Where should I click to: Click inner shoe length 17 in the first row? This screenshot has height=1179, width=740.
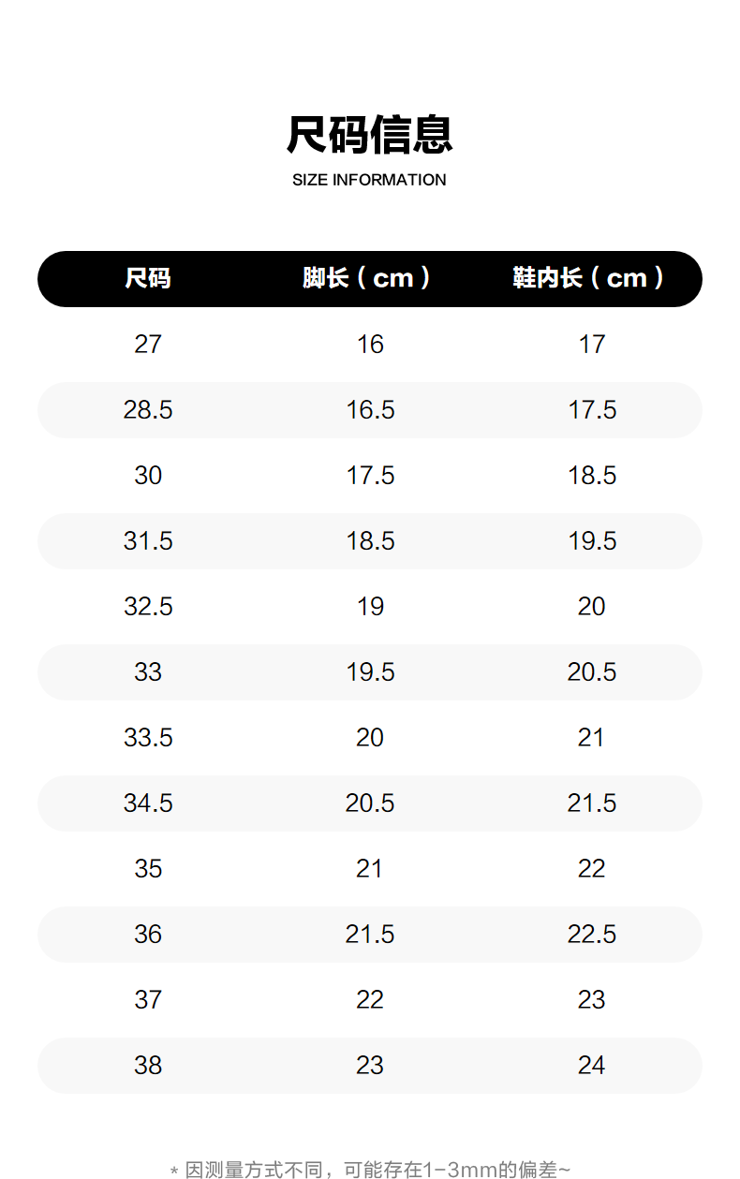[592, 345]
